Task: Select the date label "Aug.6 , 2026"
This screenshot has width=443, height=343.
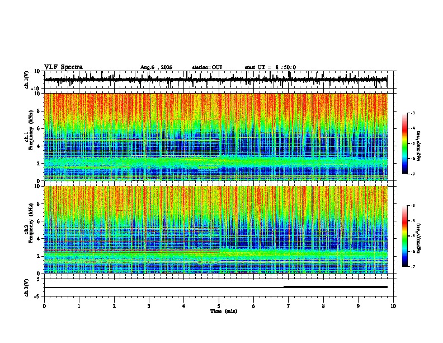Action: coord(156,67)
